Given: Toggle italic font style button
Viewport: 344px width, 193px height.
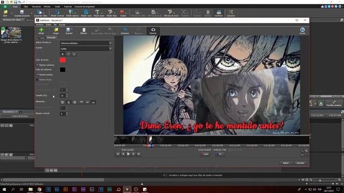Looking at the screenshot, I should click(68, 54).
